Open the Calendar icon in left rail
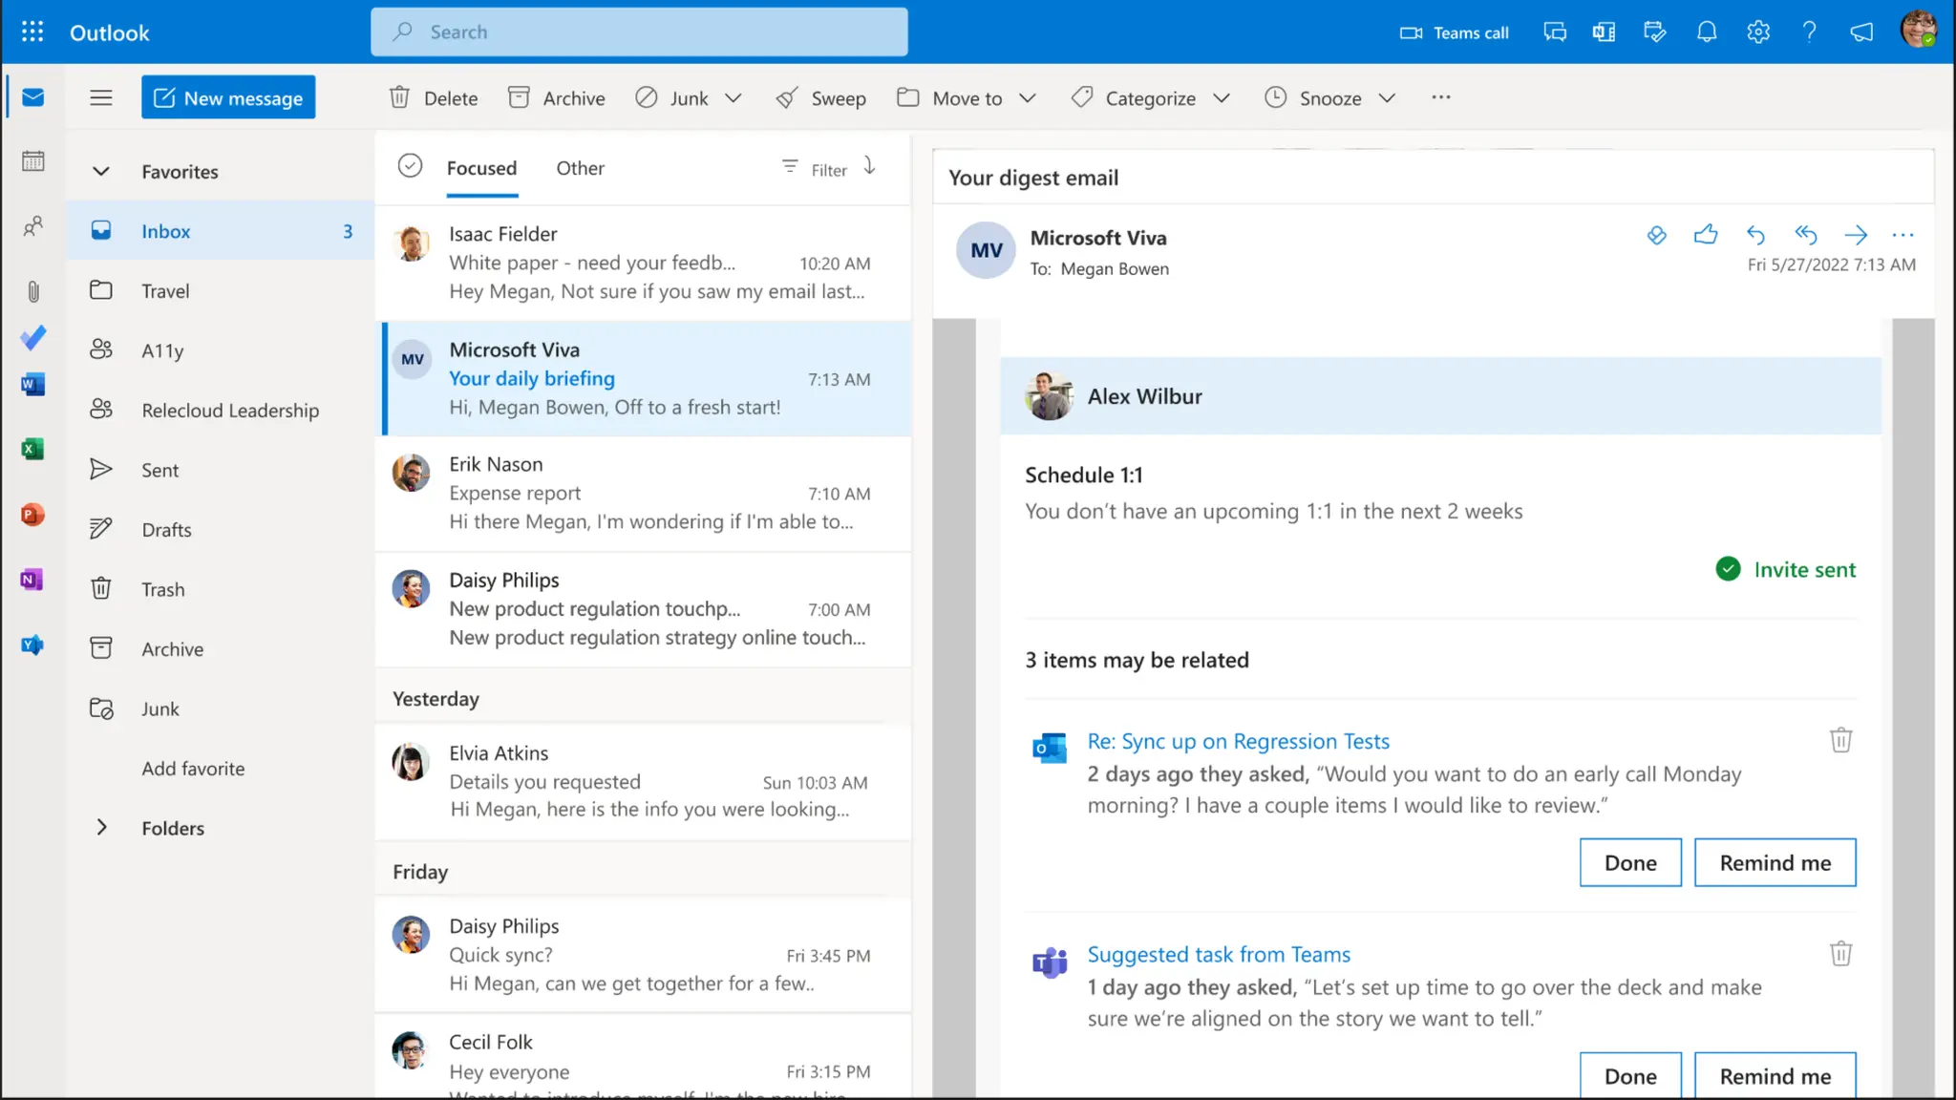The height and width of the screenshot is (1100, 1956). click(x=33, y=161)
